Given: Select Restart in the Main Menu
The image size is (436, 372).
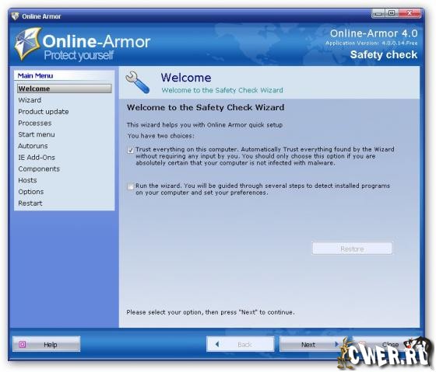Looking at the screenshot, I should click(30, 203).
